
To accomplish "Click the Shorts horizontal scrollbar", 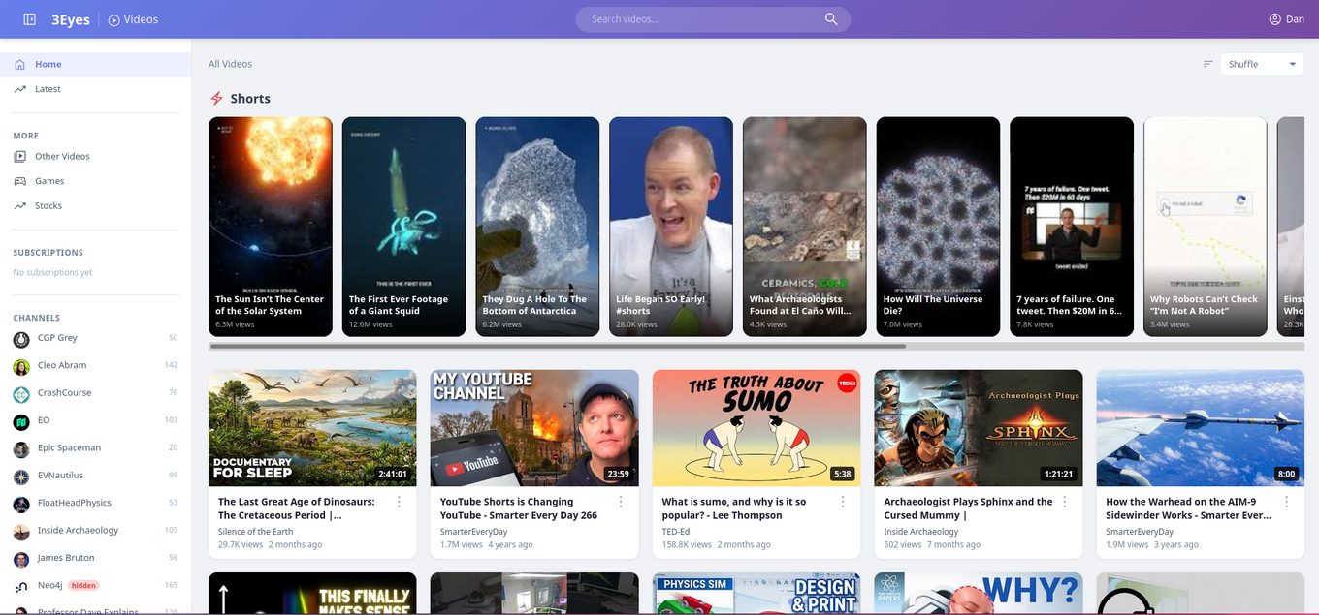I will (x=558, y=346).
